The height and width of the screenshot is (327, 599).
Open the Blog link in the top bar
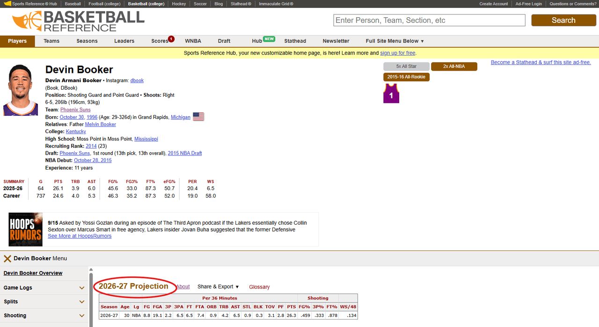tap(219, 4)
